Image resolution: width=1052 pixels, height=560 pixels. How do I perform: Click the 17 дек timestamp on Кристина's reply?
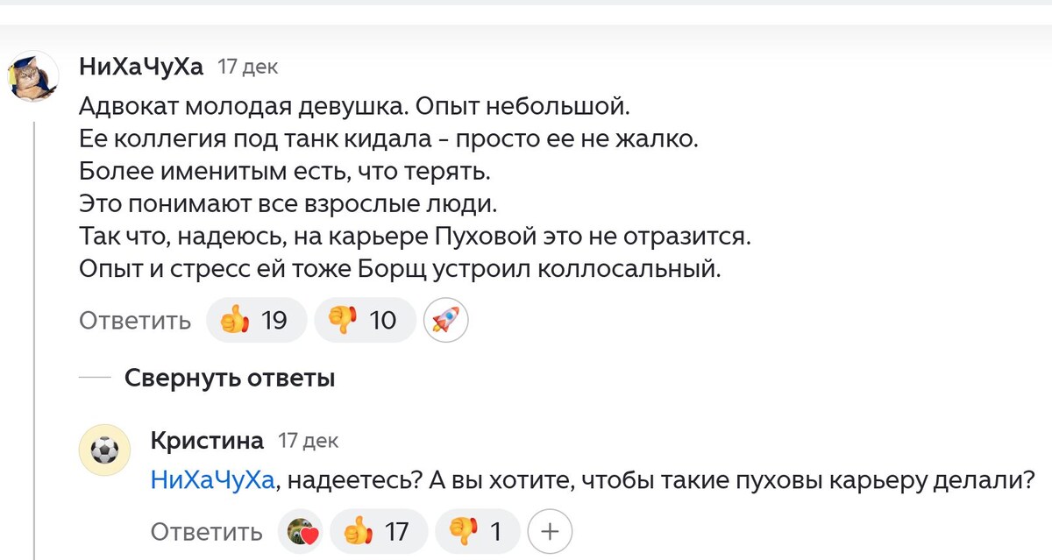[305, 441]
